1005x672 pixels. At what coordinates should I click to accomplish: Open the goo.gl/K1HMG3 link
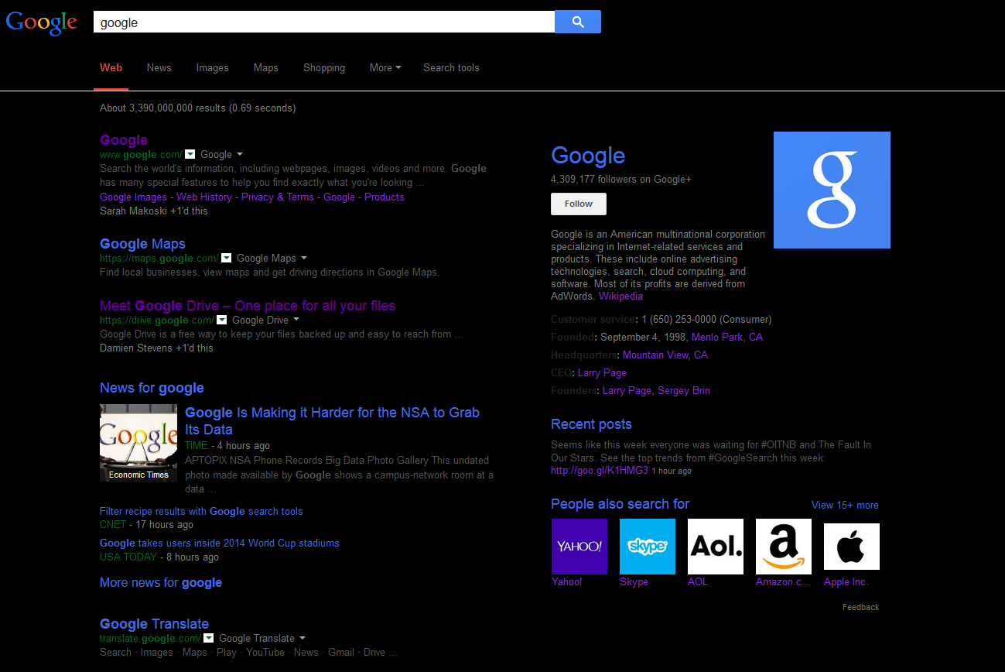coord(600,470)
